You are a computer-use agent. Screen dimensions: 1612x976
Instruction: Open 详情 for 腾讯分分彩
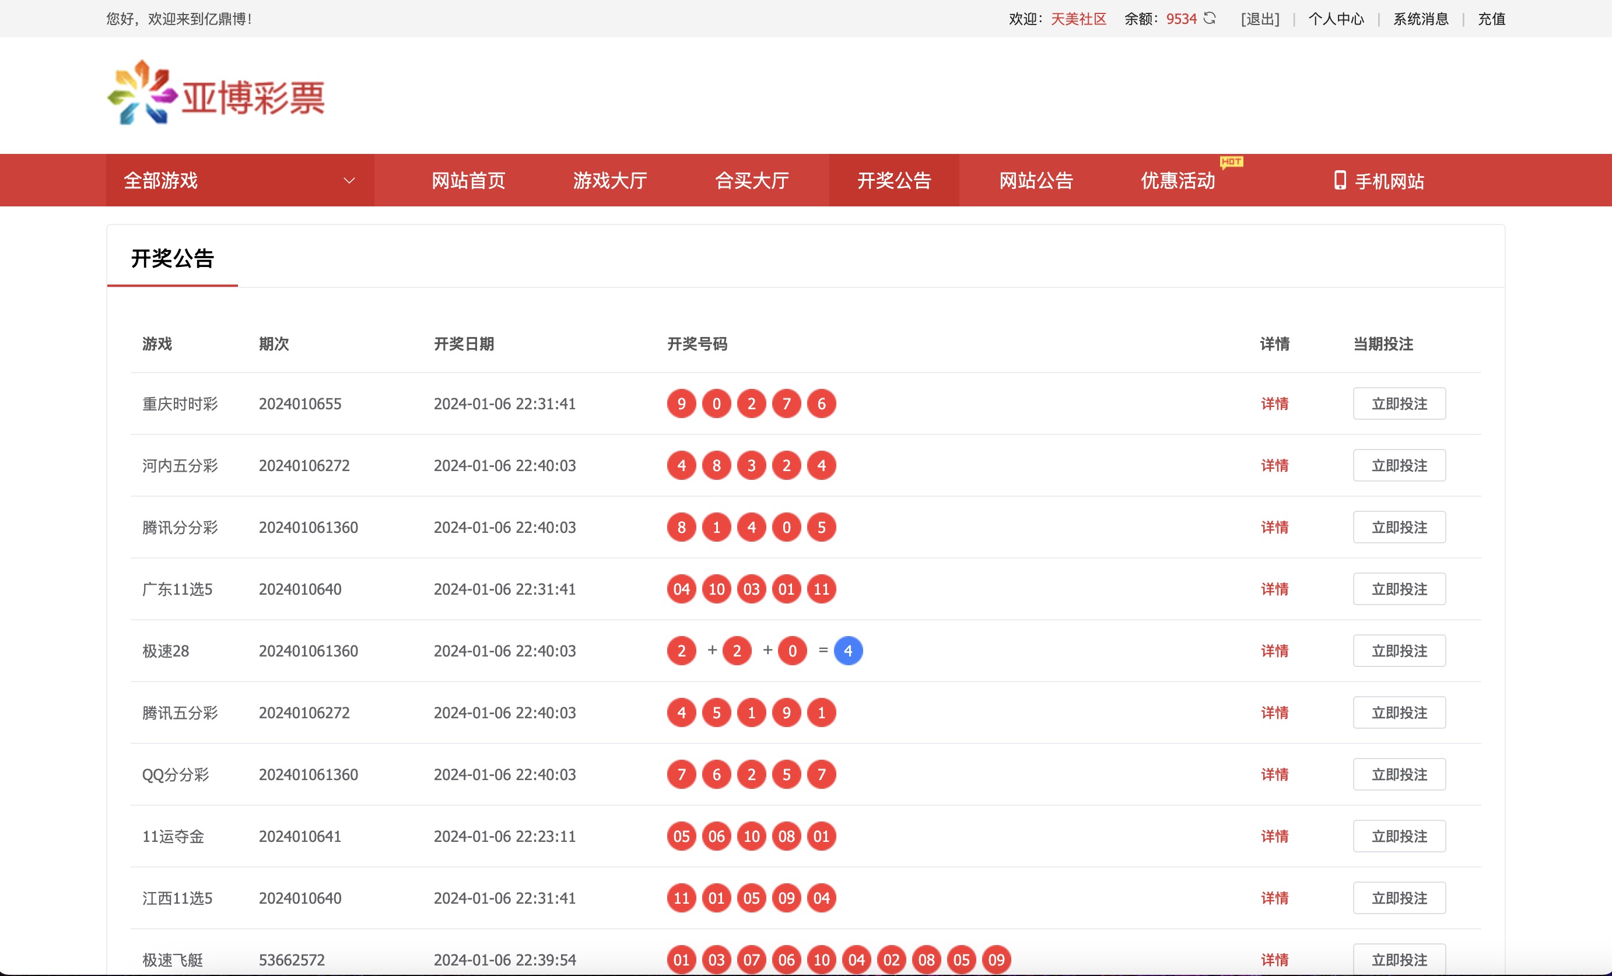tap(1274, 527)
